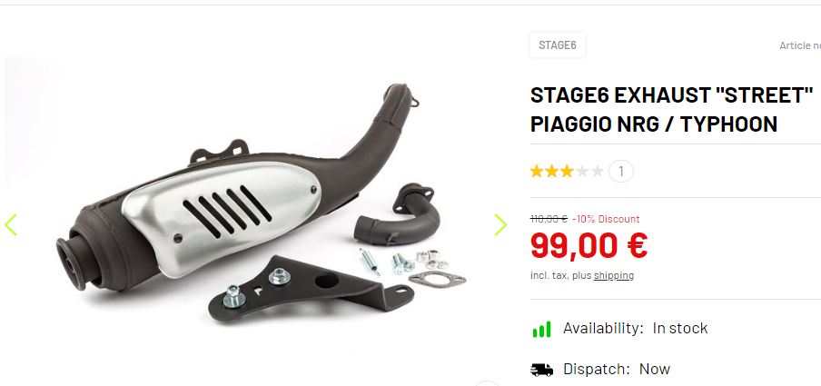
Task: Follow the shipping link under the price
Action: pos(614,275)
